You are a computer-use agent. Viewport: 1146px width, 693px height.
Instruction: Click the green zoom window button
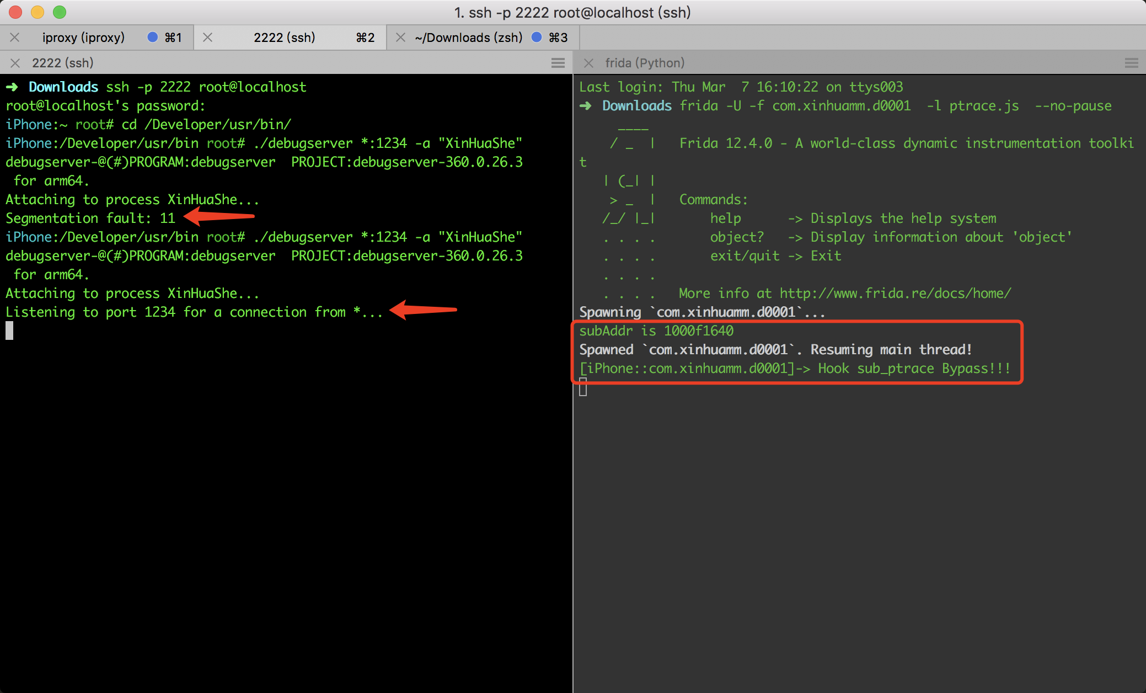60,12
